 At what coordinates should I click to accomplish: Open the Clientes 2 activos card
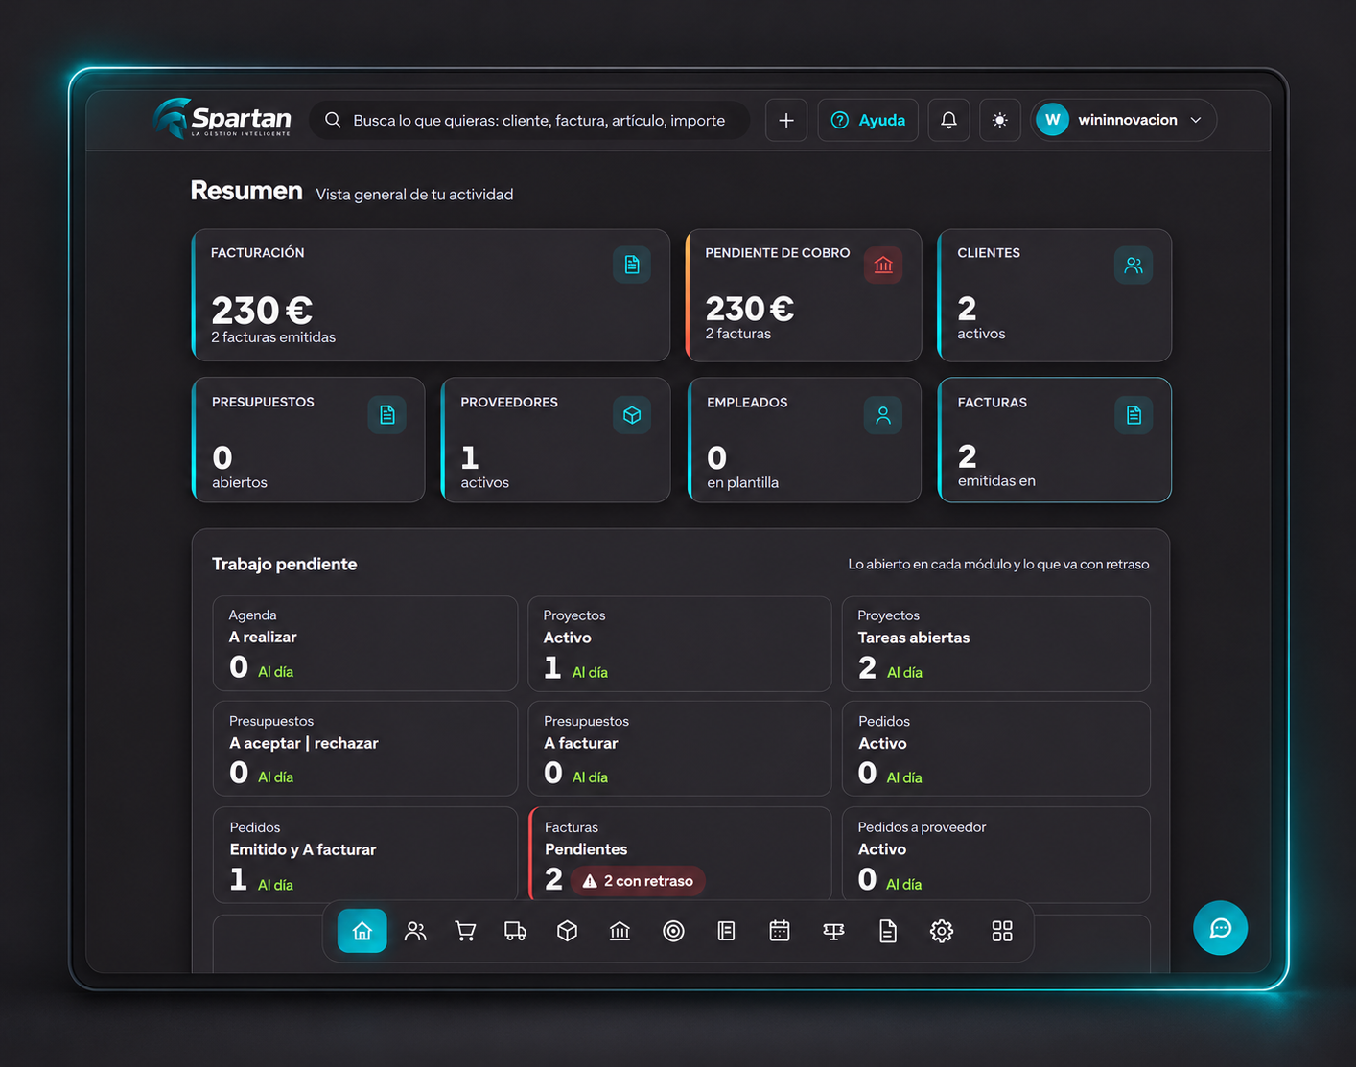coord(1055,295)
